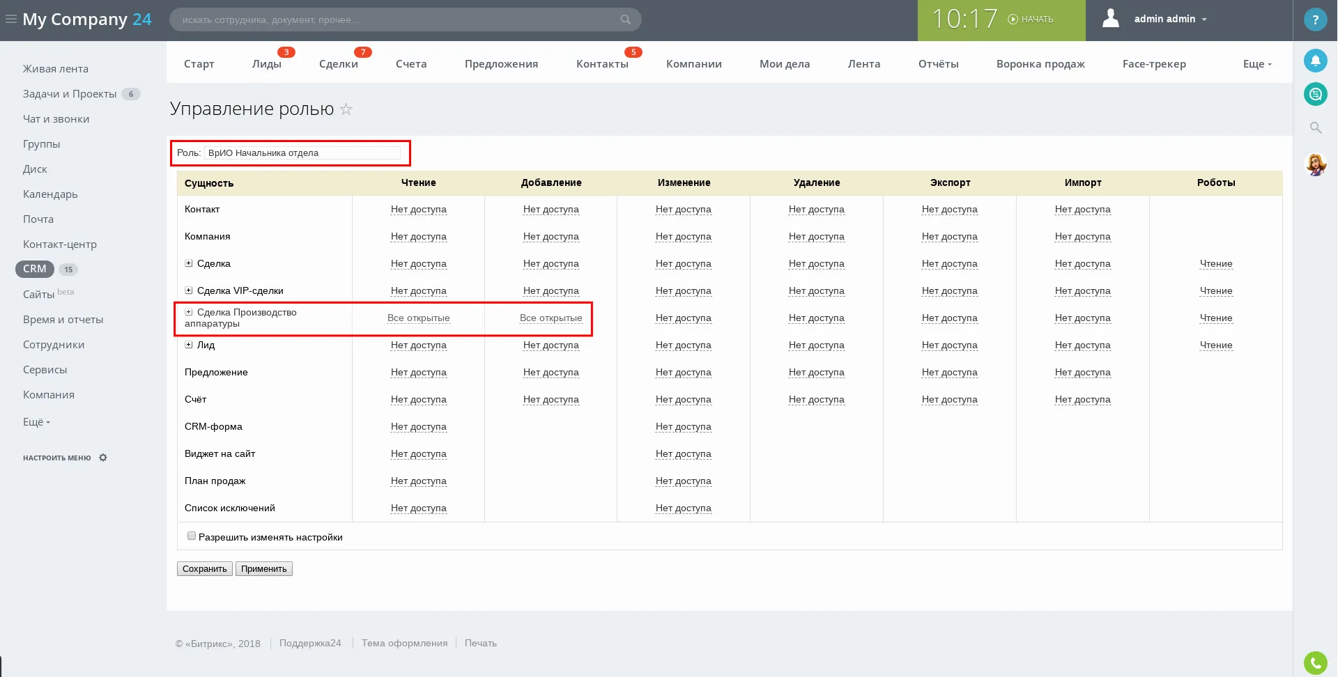
Task: Expand the Сделка entity row
Action: [x=189, y=263]
